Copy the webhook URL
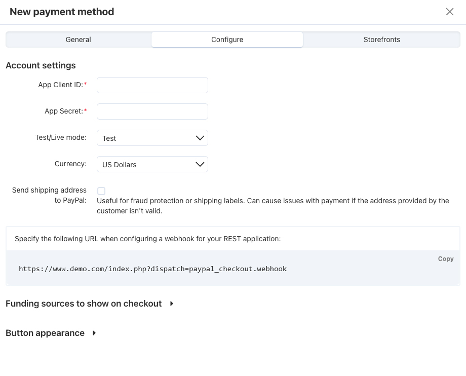This screenshot has width=466, height=376. click(x=445, y=258)
